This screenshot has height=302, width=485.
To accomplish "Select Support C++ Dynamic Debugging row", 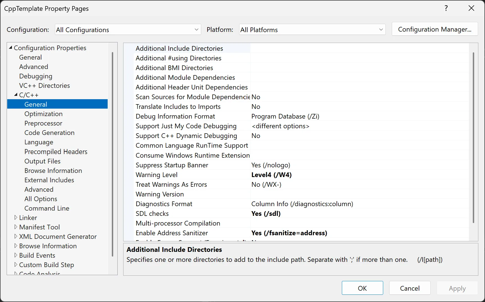I will click(x=301, y=135).
